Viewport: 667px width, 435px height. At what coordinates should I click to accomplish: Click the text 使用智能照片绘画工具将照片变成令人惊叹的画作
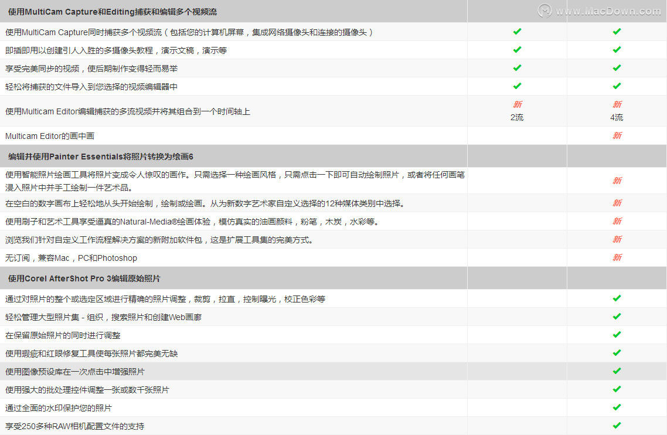pos(96,175)
